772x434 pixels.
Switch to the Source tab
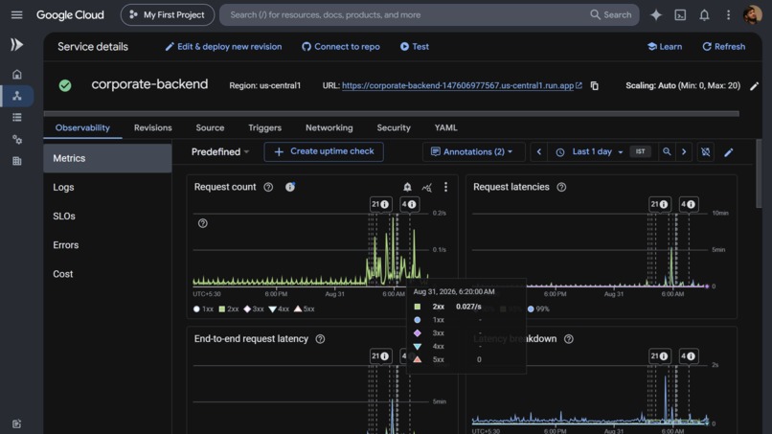click(210, 127)
